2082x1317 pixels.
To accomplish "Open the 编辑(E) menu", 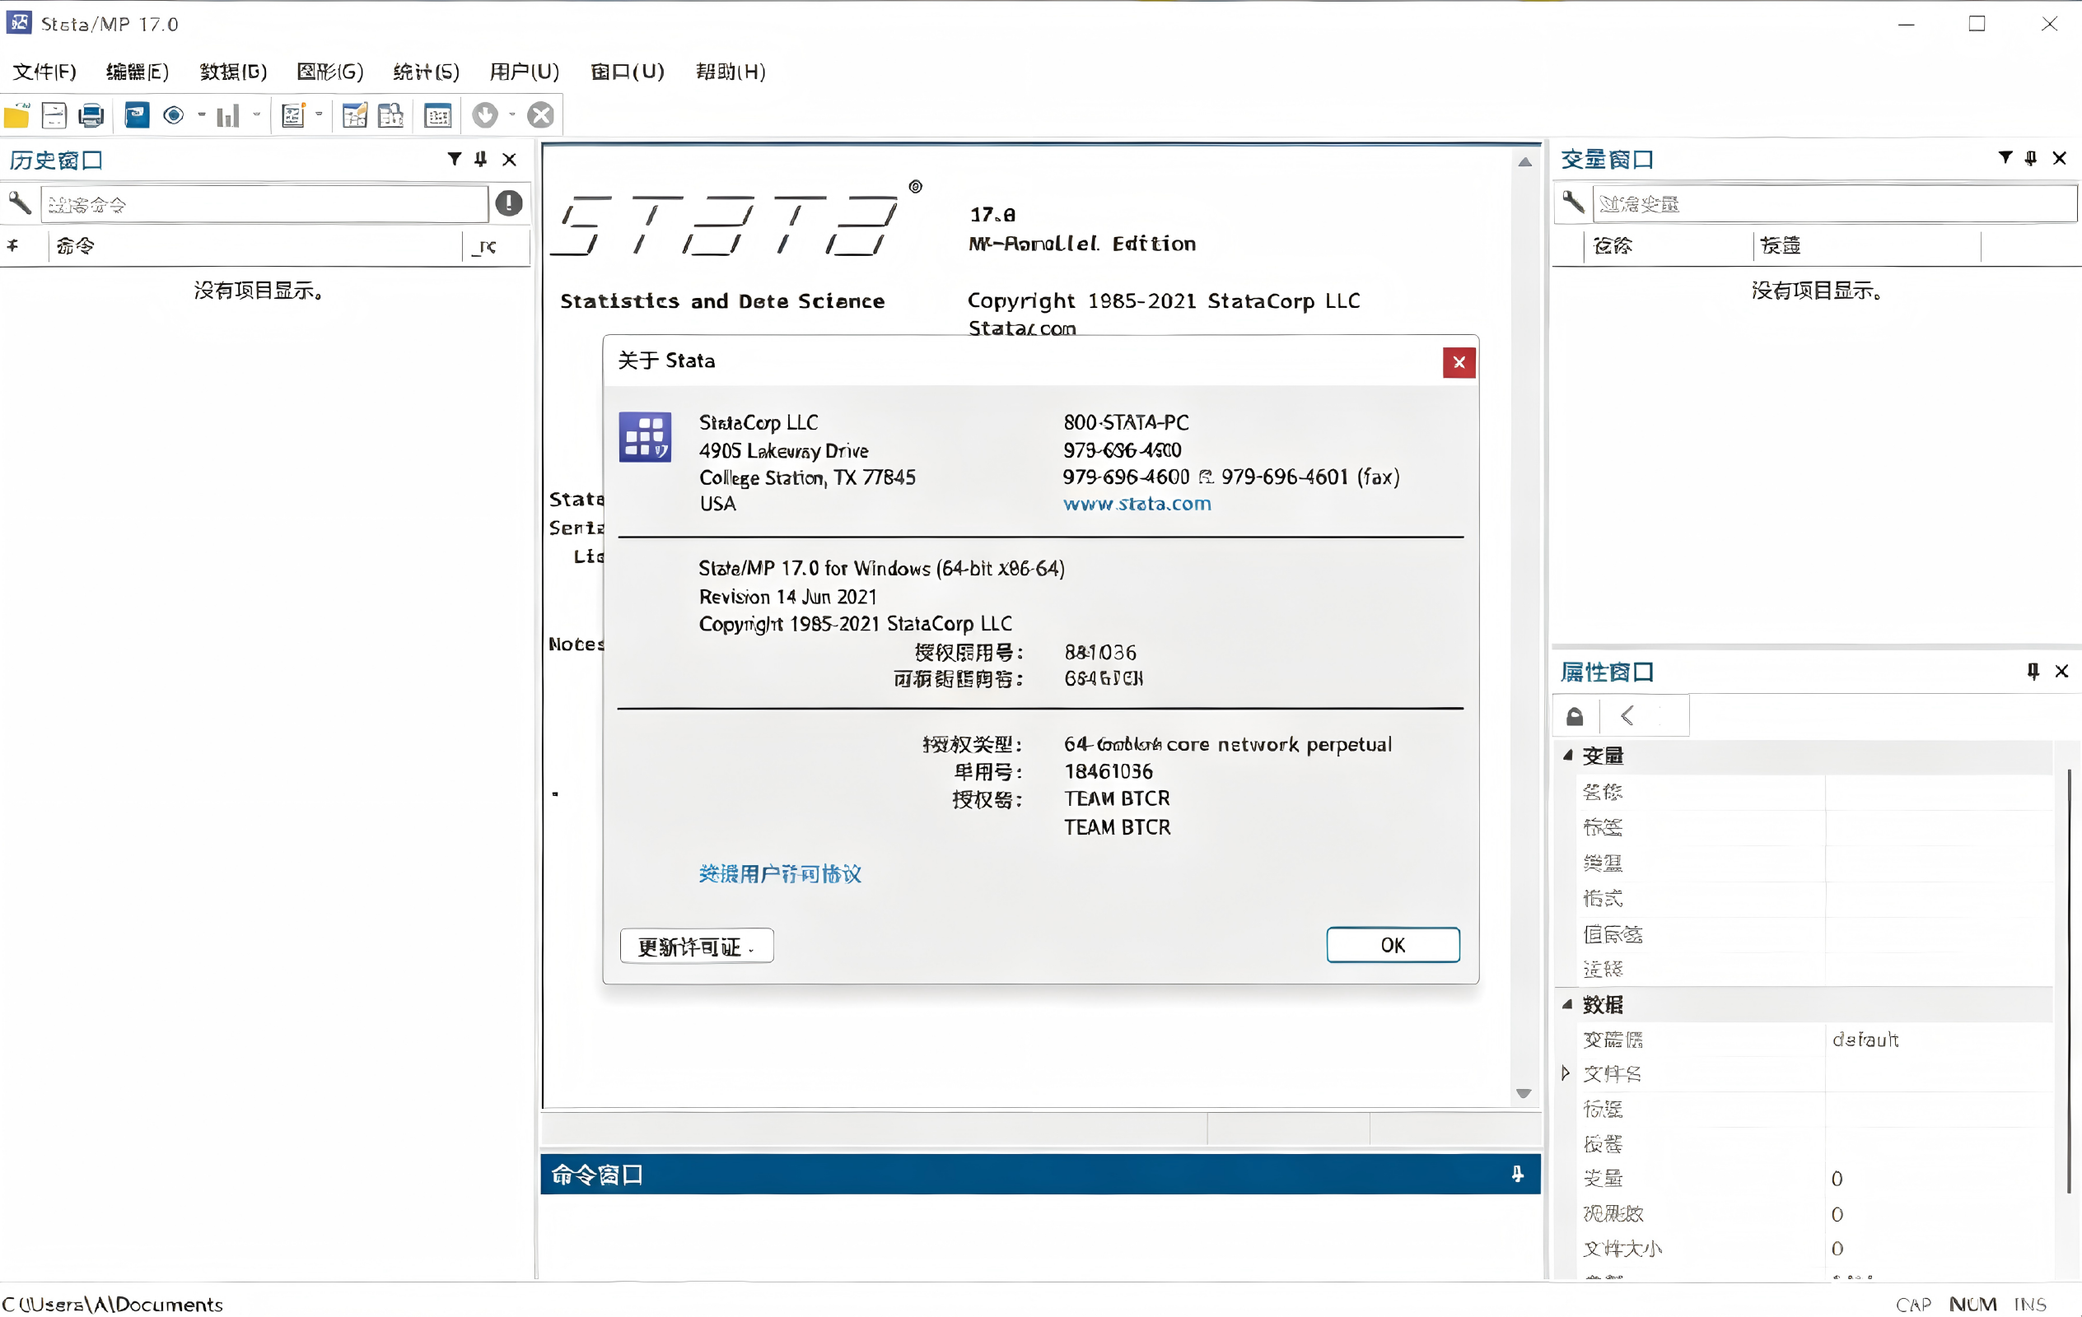I will (x=138, y=72).
